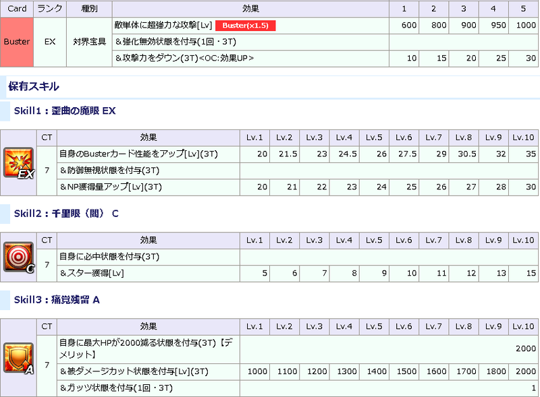The height and width of the screenshot is (397, 540).
Task: Click the attack down value 30
Action: pos(531,59)
